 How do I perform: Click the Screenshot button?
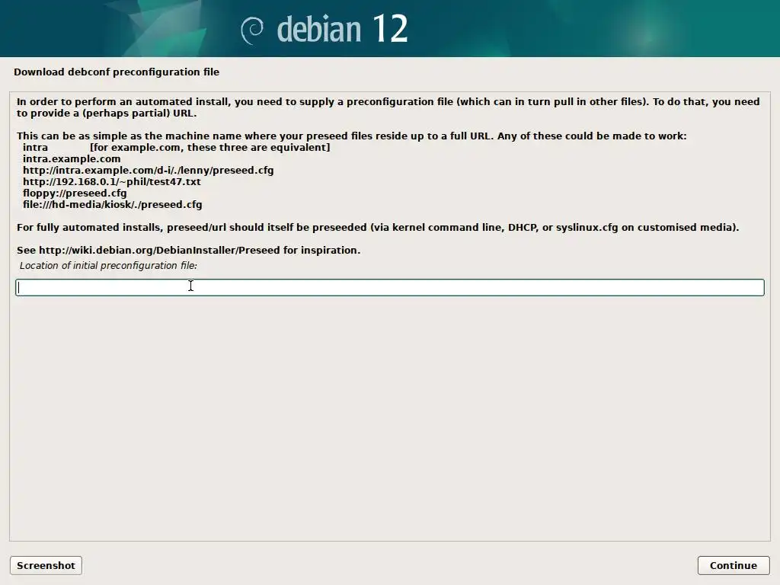(x=46, y=566)
